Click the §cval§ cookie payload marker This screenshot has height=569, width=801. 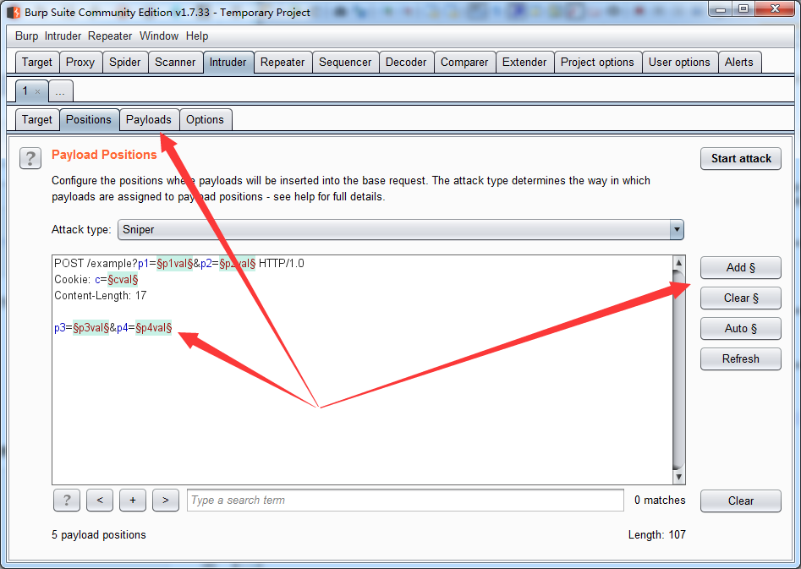pyautogui.click(x=123, y=280)
